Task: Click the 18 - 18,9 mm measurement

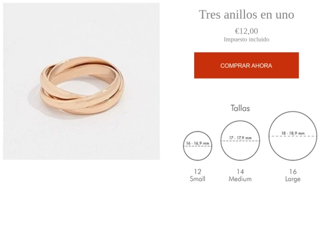Action: 293,133
